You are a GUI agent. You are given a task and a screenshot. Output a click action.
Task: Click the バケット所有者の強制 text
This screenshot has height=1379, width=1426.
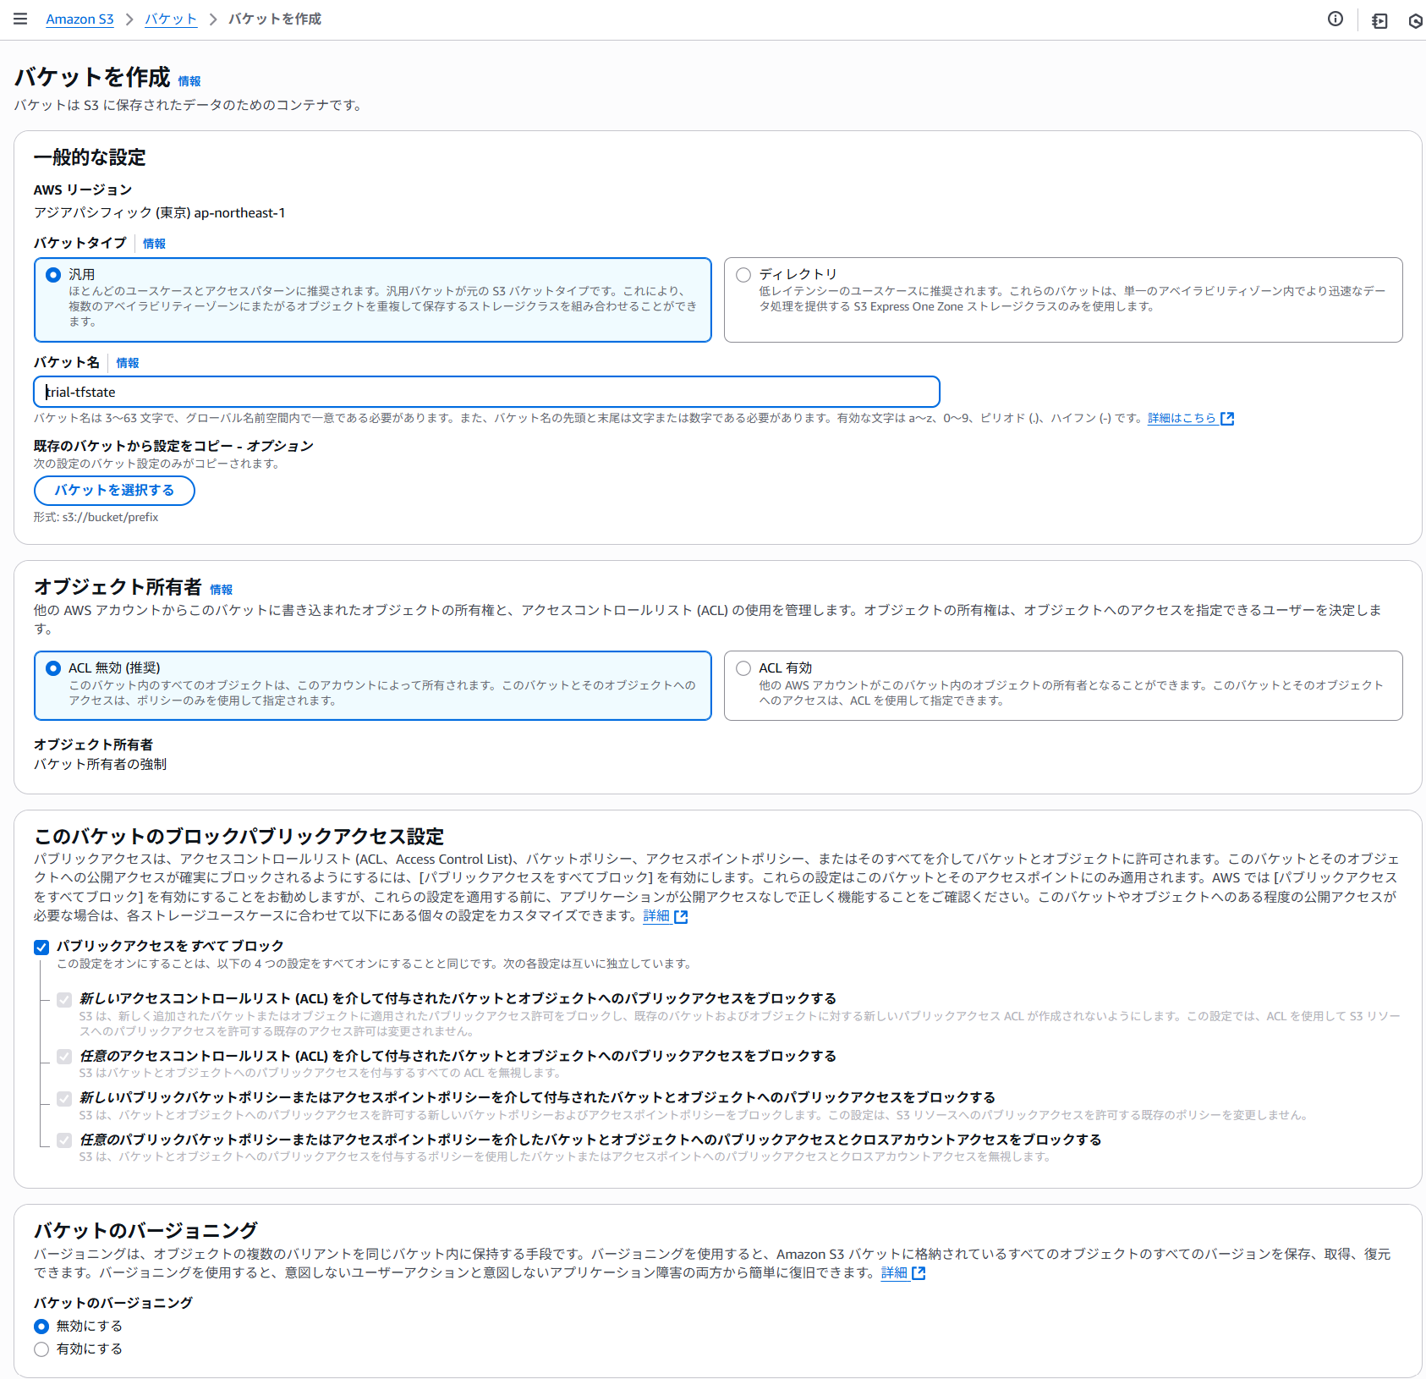pyautogui.click(x=100, y=765)
